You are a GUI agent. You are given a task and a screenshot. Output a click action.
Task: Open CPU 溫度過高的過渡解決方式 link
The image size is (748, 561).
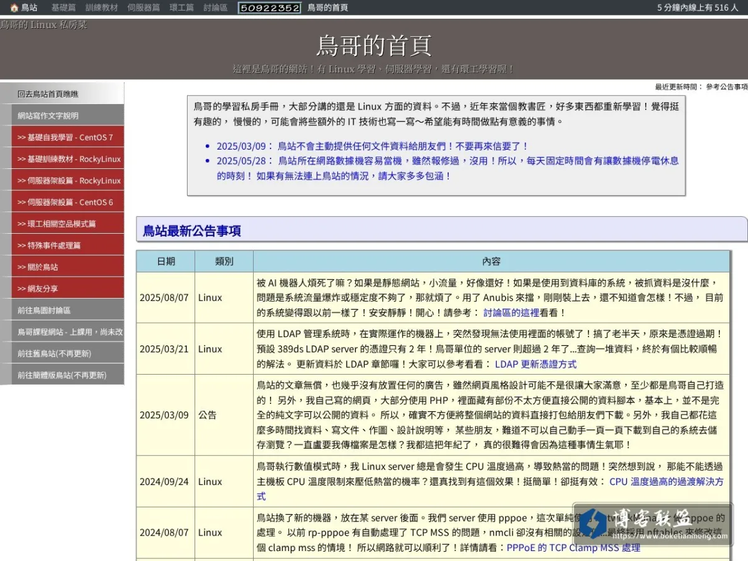pos(490,489)
